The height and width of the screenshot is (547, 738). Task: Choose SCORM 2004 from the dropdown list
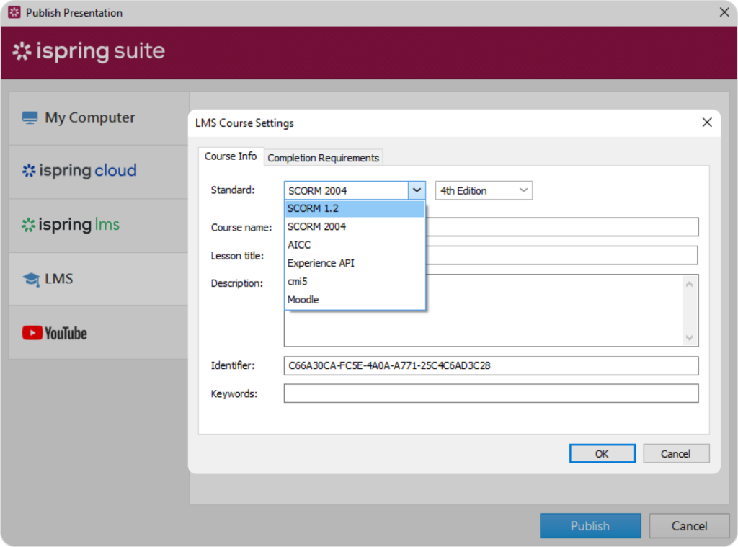click(x=355, y=226)
